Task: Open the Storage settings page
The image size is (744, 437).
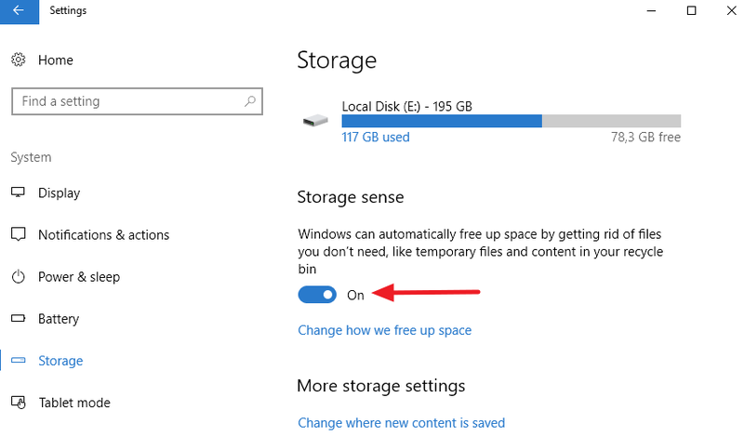Action: coord(60,361)
